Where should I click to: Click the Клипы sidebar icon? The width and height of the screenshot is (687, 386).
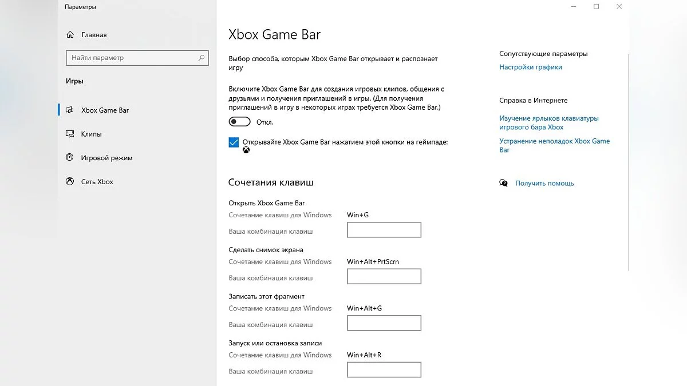coord(70,134)
